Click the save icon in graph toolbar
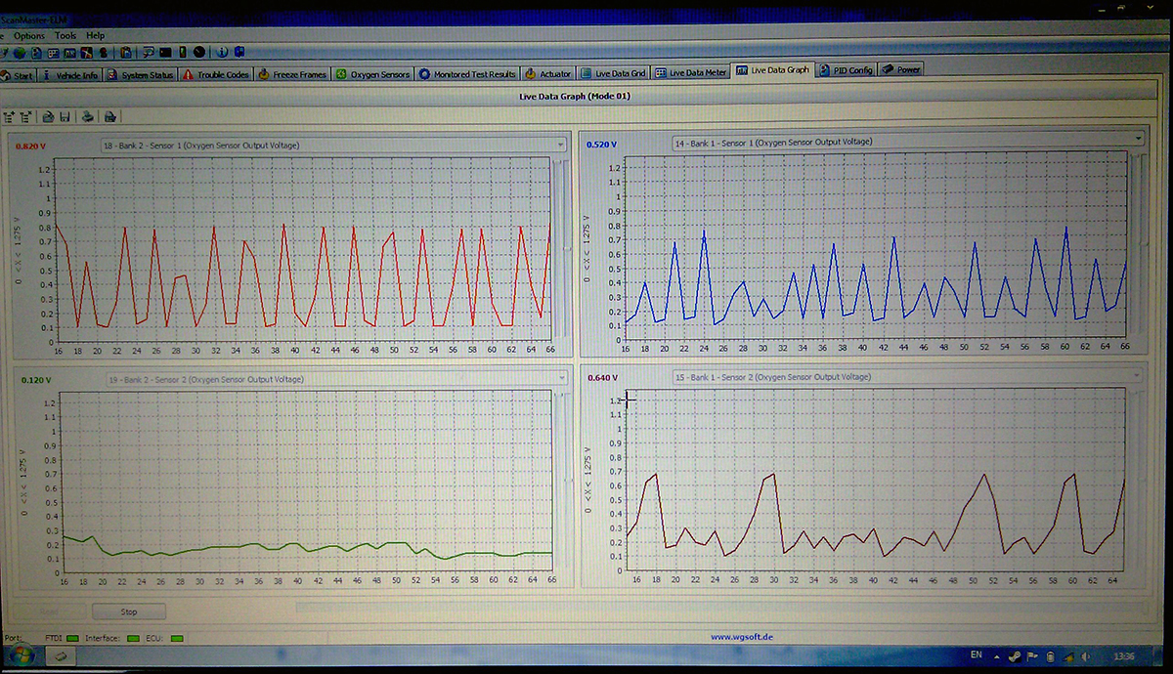Screen dimensions: 1173x674 coord(64,116)
